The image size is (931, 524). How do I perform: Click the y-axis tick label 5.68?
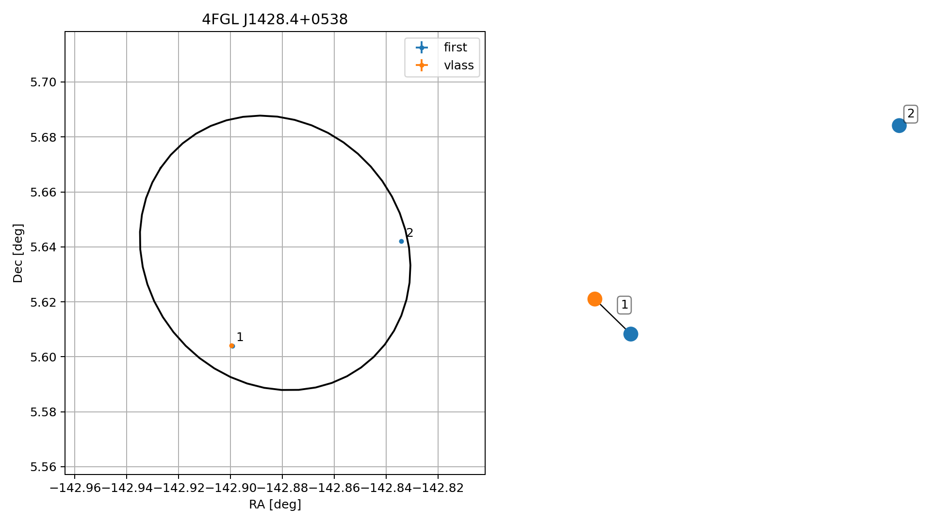43,137
